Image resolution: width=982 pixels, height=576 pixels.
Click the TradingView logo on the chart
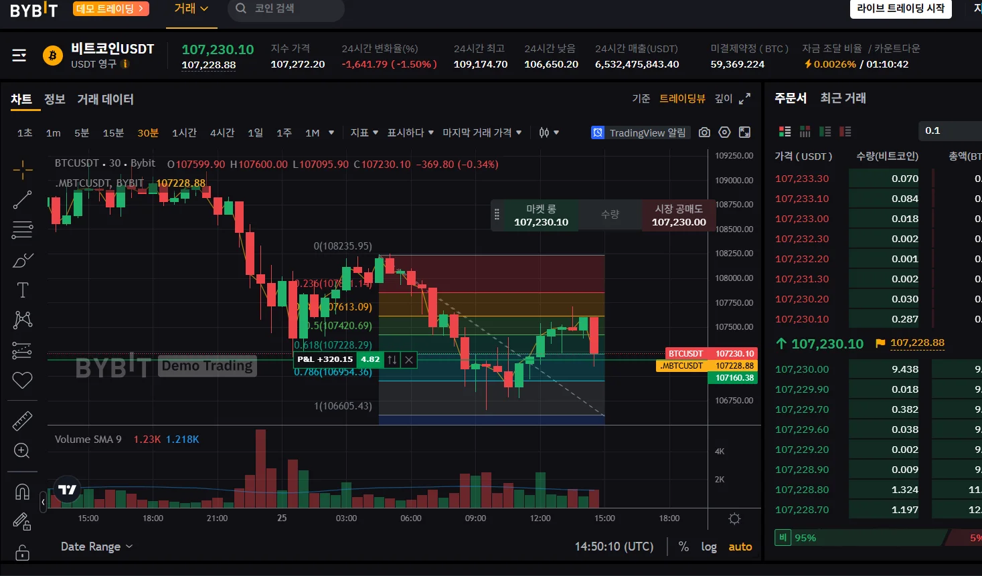pos(67,490)
